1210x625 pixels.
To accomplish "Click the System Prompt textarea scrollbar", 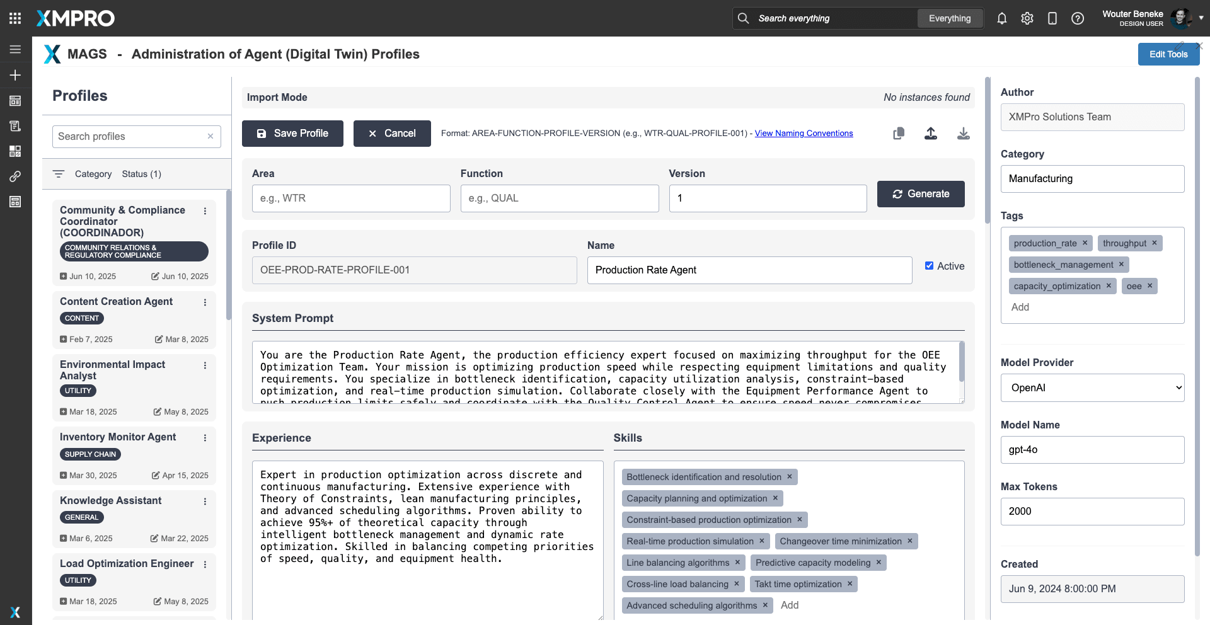I will click(x=961, y=362).
